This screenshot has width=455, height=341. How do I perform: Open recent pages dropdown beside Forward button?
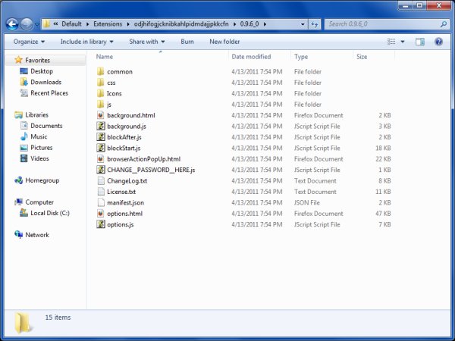click(37, 24)
